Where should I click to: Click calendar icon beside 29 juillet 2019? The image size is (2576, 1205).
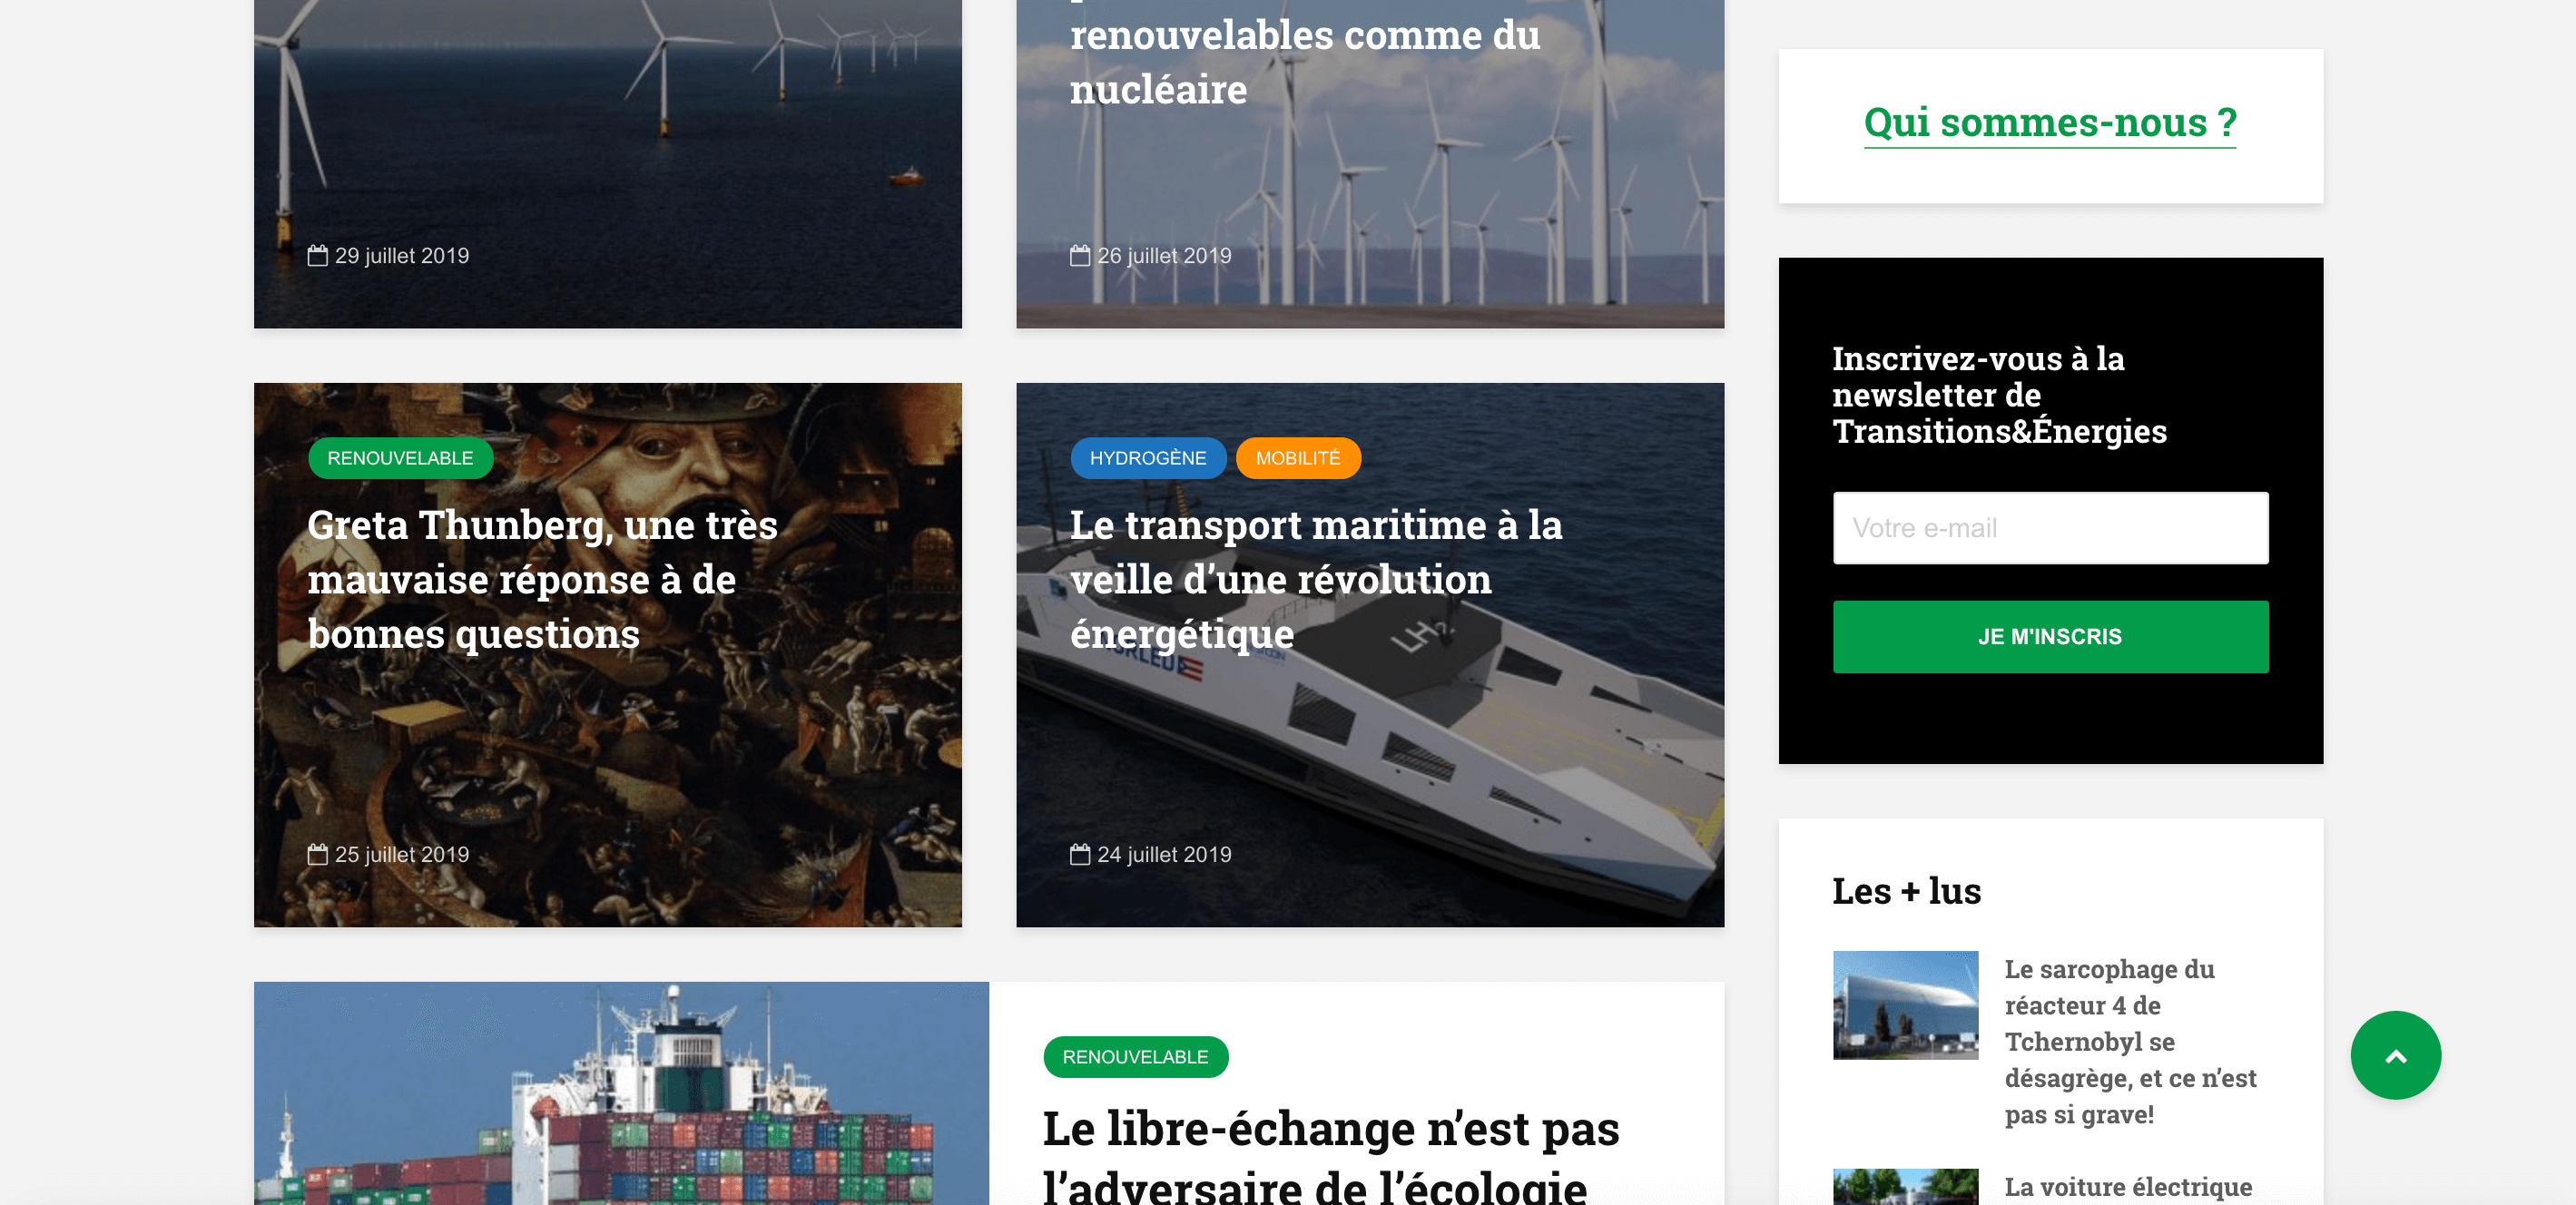point(317,255)
